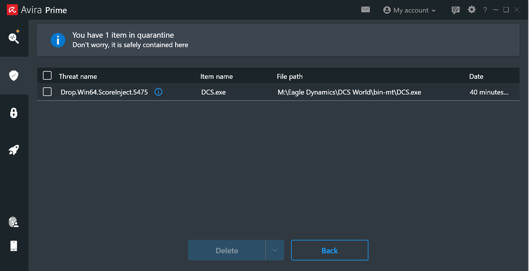529x271 pixels.
Task: Open the messages envelope icon
Action: [x=366, y=10]
